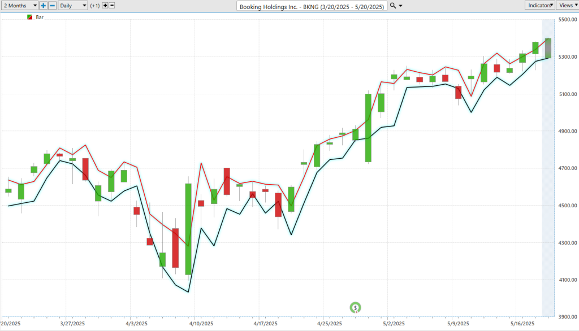Click the black minus forecast decrement icon
Image resolution: width=579 pixels, height=331 pixels.
112,6
